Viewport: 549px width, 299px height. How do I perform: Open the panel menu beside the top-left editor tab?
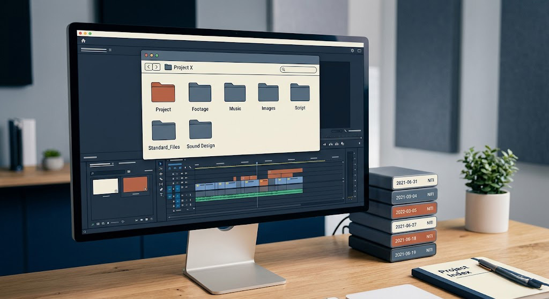click(110, 50)
